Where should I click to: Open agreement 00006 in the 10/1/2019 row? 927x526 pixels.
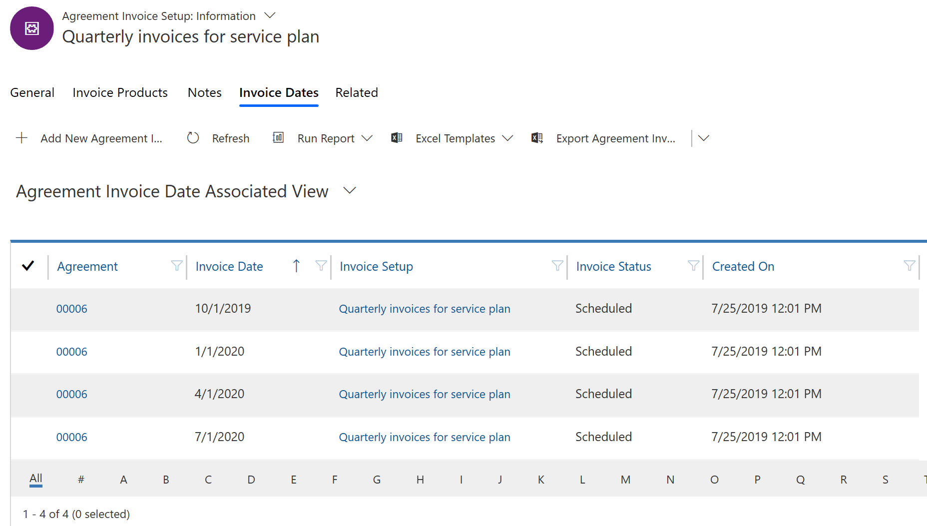click(71, 309)
